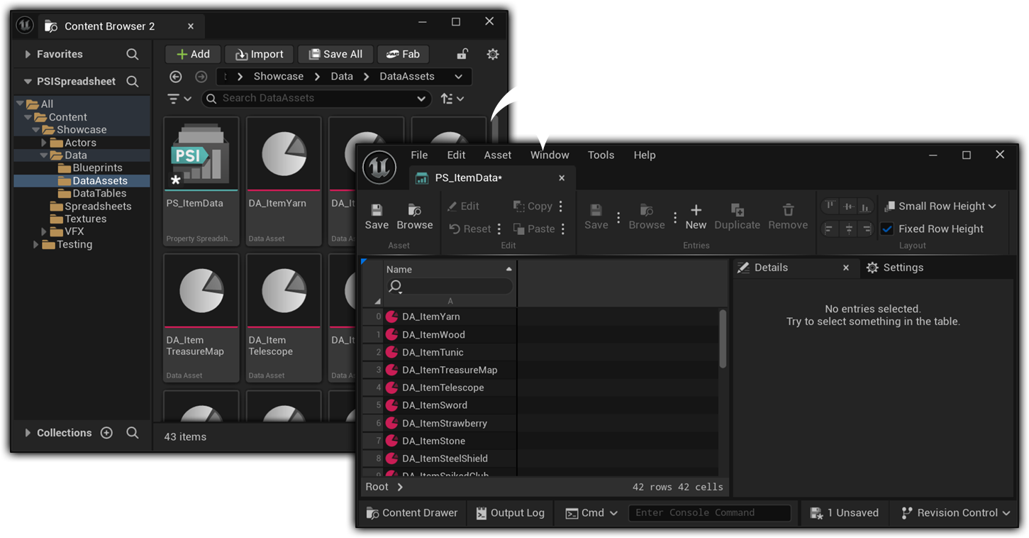The width and height of the screenshot is (1029, 538).
Task: Switch to the Settings tab
Action: pos(895,268)
